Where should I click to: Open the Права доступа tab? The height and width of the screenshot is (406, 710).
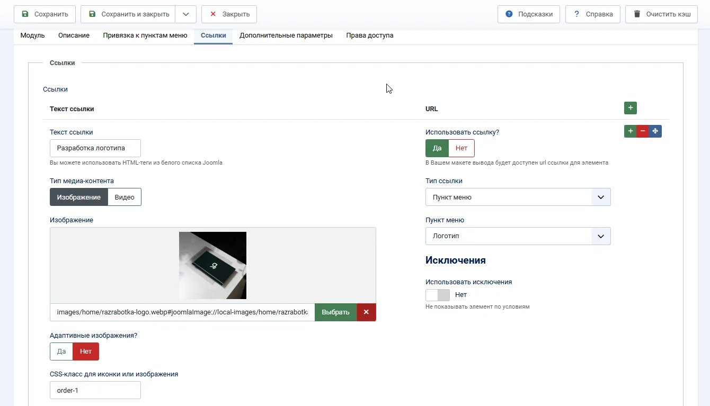point(369,35)
